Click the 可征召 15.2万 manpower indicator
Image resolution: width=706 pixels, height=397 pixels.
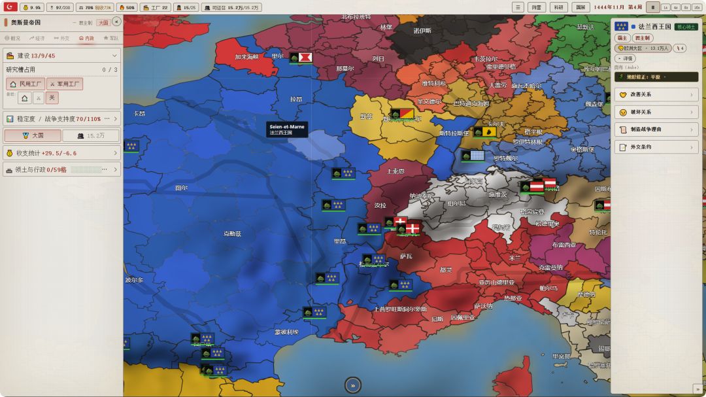tap(231, 7)
